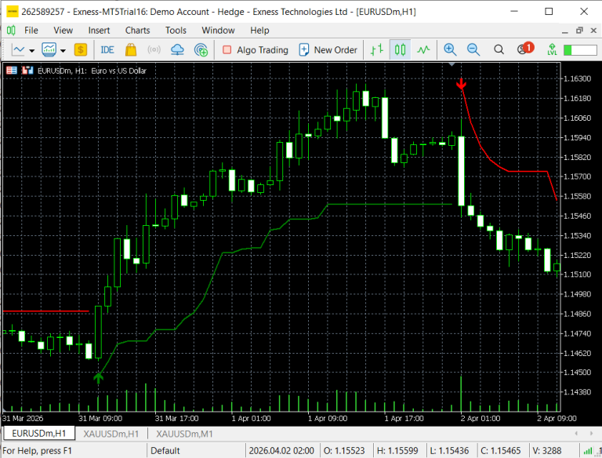Expand the new chart dropdown arrow
Screen dimensions: 602x458
tap(32, 50)
